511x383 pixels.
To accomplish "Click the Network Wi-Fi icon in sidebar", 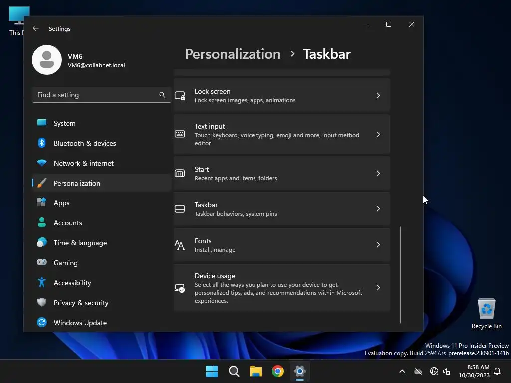I will 42,163.
